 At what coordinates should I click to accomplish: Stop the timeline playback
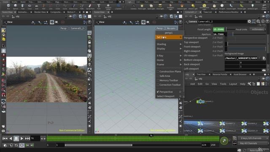[16, 138]
